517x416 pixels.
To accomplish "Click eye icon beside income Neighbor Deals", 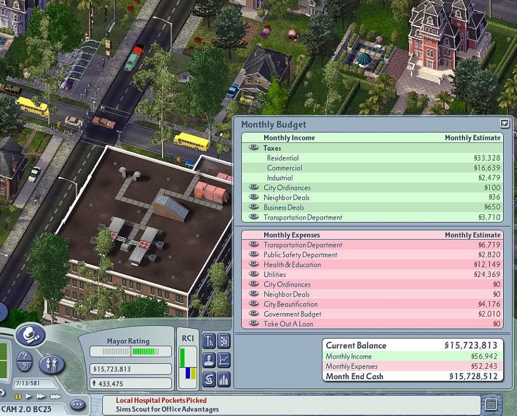I will point(253,197).
